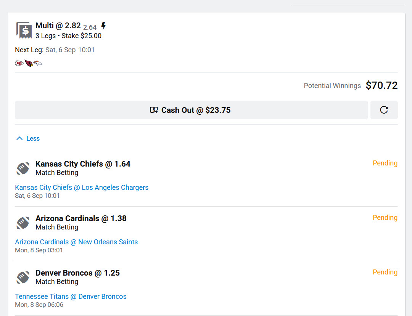Click the bet slip receipt icon
This screenshot has height=316, width=412.
coord(24,30)
